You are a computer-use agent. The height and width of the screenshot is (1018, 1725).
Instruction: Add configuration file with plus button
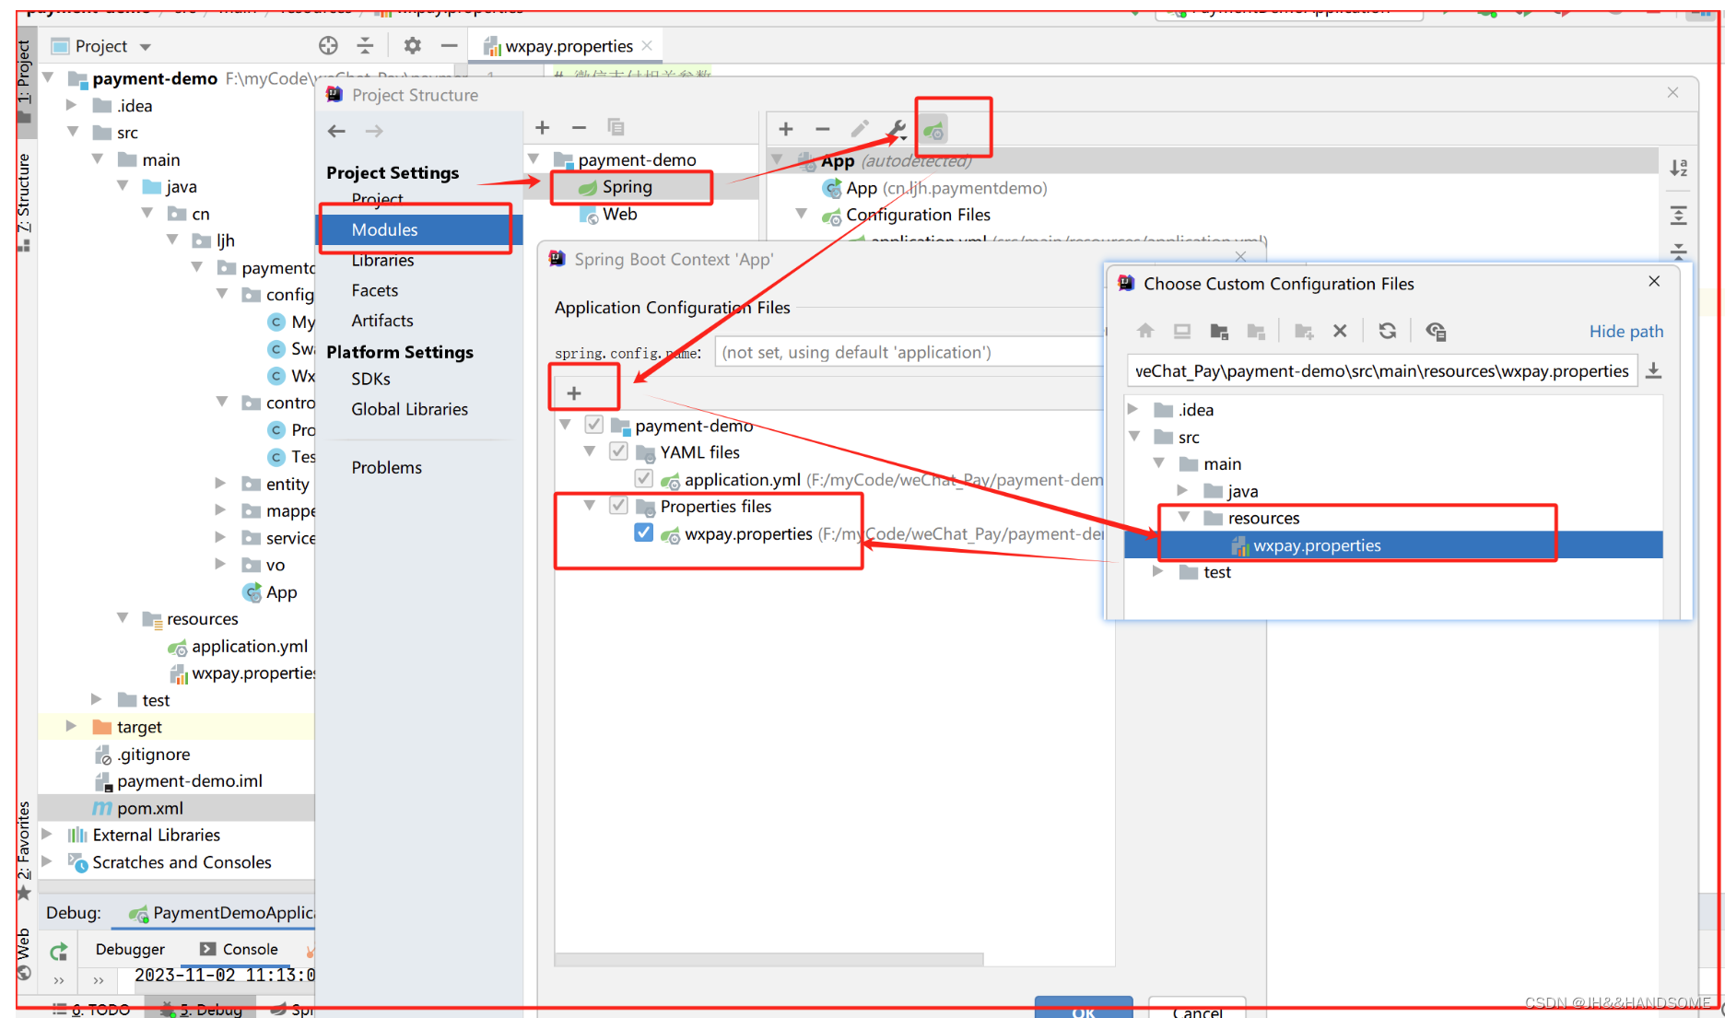pyautogui.click(x=574, y=393)
